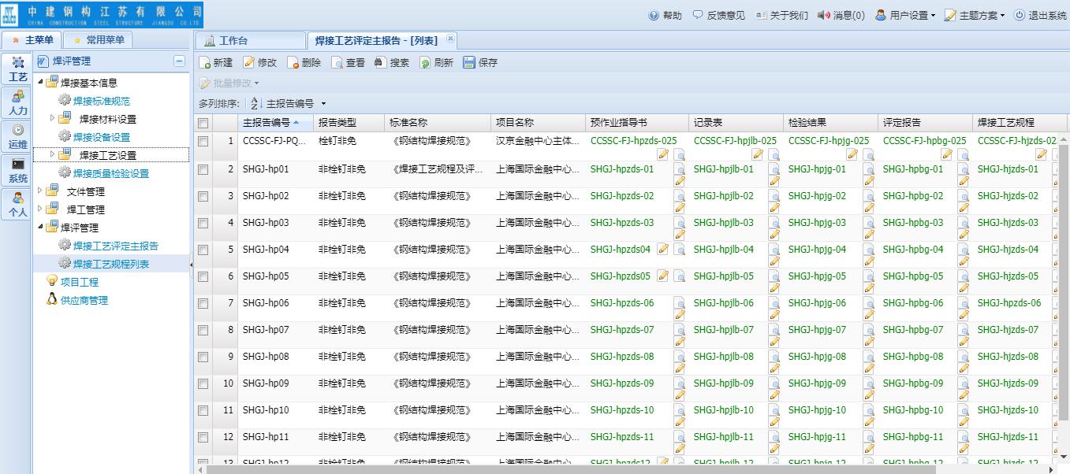This screenshot has width=1070, height=474.
Task: Click the view document icon beside SHGJ-hpzds05
Action: [x=679, y=276]
